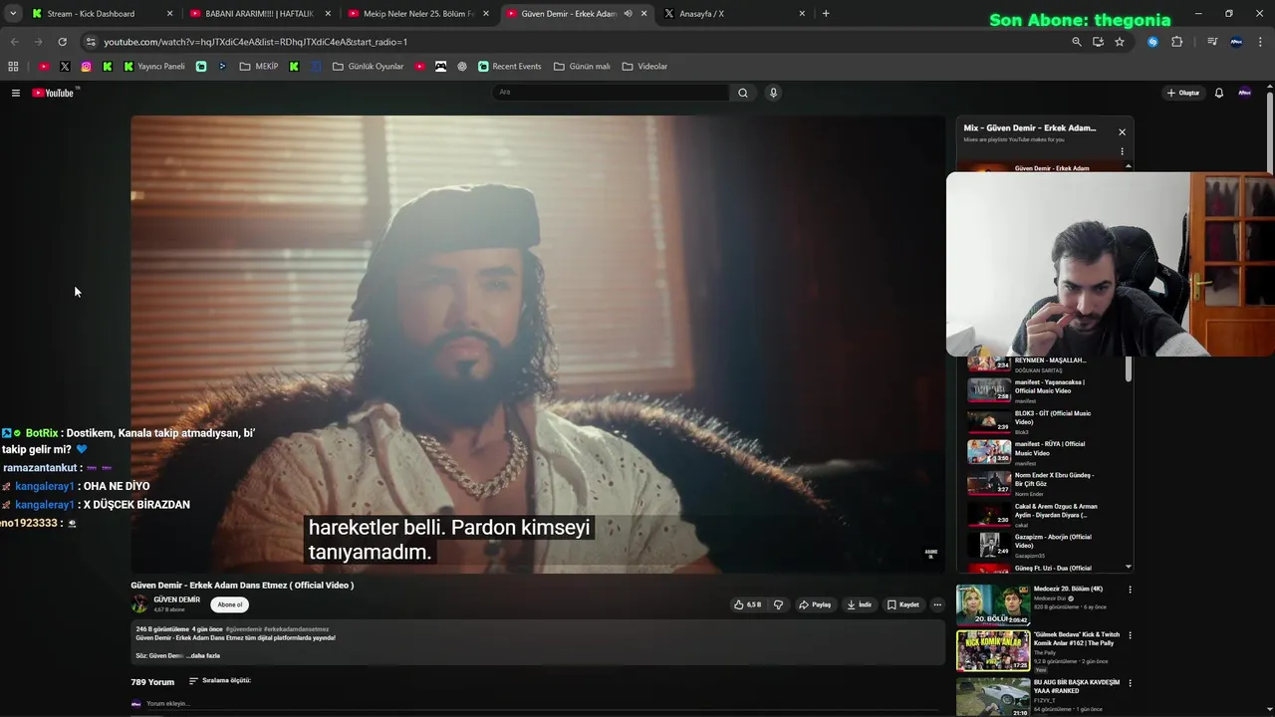Open the YouTube hamburger guide menu
Viewport: 1275px width, 717px height.
point(16,93)
